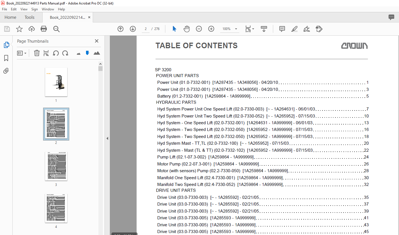Rotate pages clockwise
Screen dimensions: 399x235
tap(65, 53)
